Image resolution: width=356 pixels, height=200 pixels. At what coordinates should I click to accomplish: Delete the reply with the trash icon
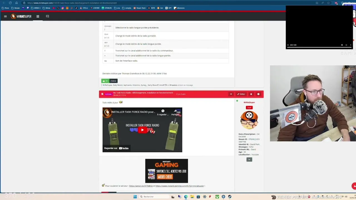click(x=251, y=94)
